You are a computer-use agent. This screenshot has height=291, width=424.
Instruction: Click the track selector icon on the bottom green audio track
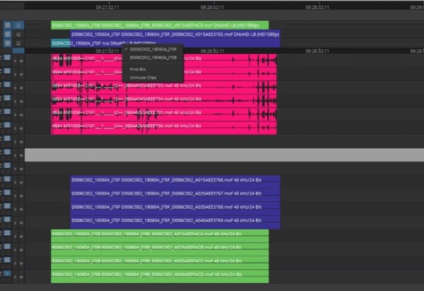coord(7,274)
